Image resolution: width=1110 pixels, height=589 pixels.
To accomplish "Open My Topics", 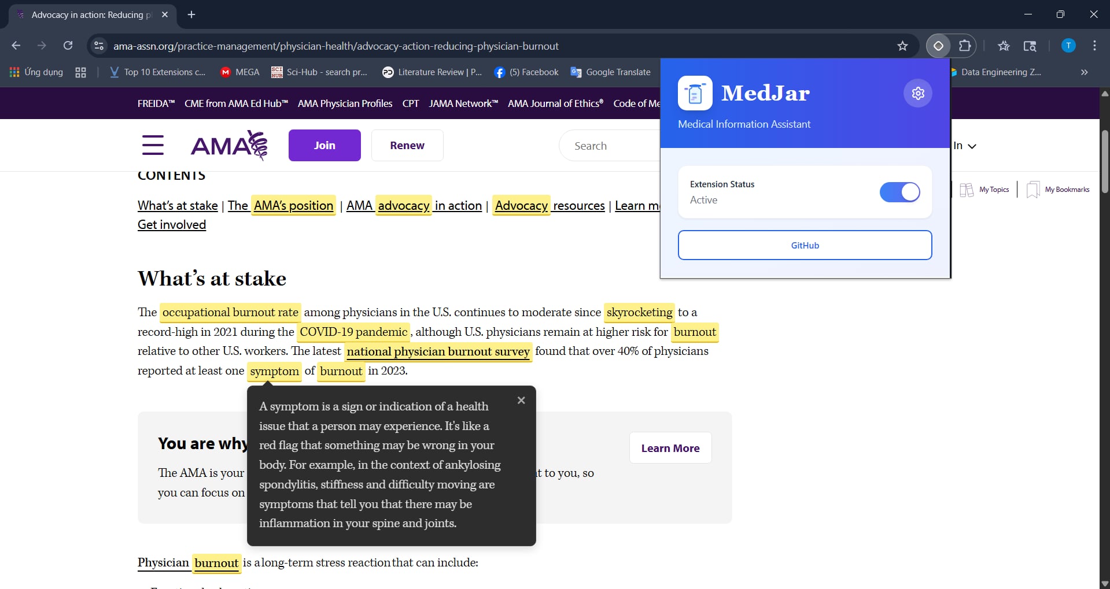I will coord(984,190).
